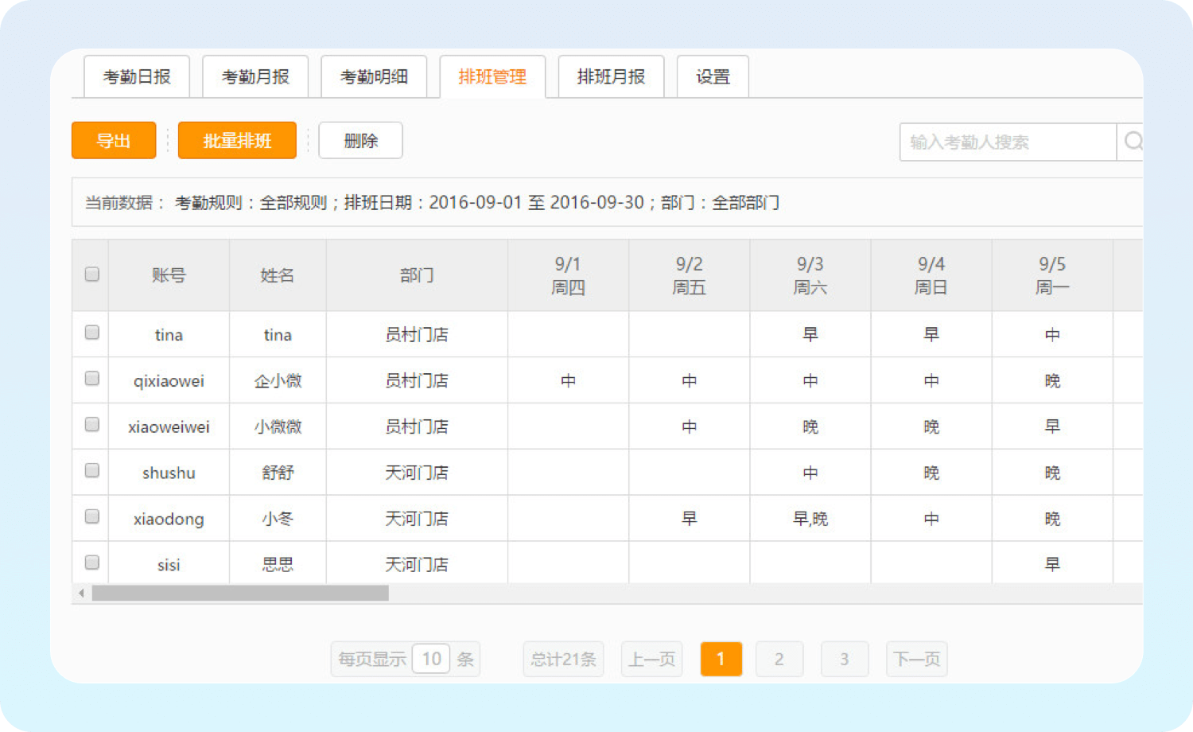Focus the 输入考勤人搜索 search field
Screen dimensions: 1193x732
click(1008, 142)
